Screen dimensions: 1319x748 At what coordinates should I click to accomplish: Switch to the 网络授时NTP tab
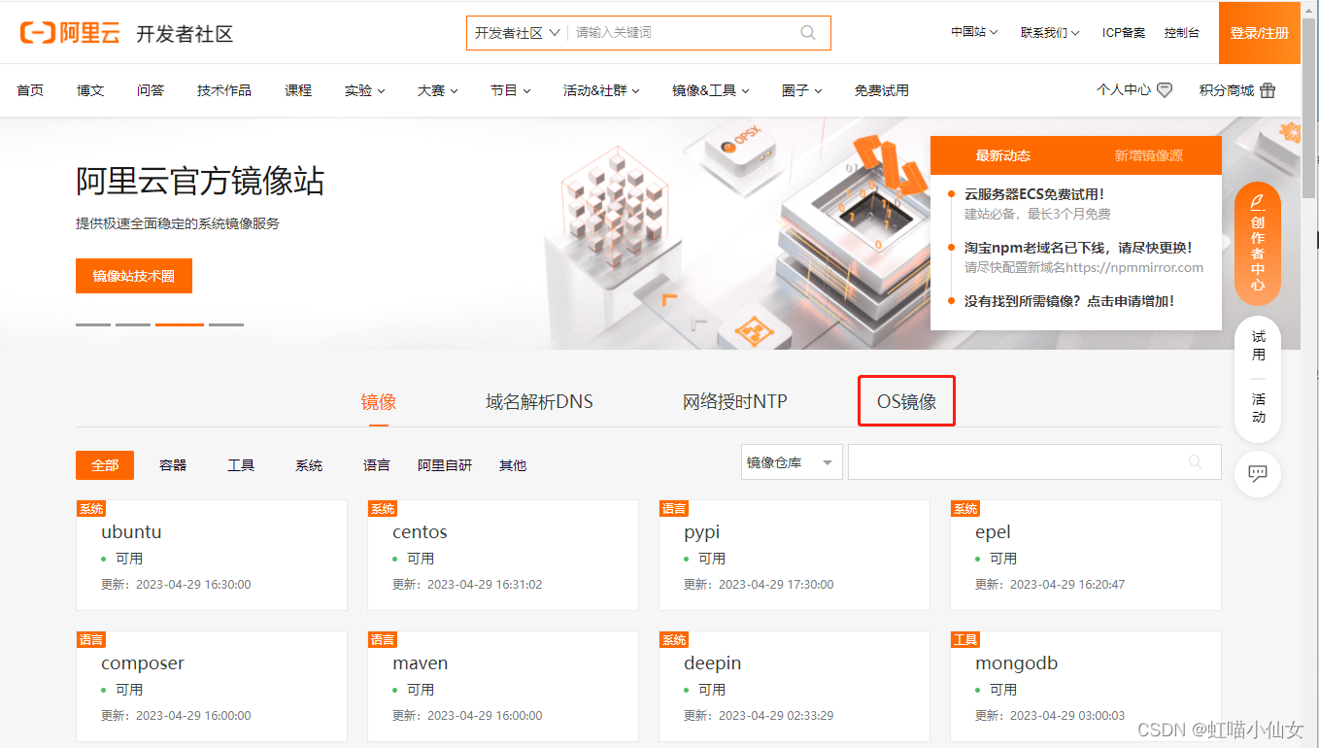tap(735, 402)
